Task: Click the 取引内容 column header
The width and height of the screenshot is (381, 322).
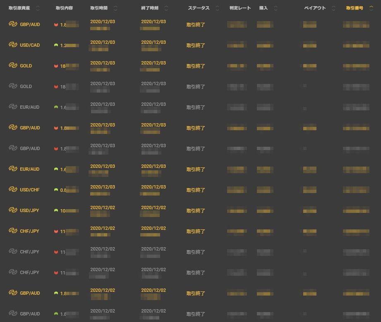Action: 65,8
